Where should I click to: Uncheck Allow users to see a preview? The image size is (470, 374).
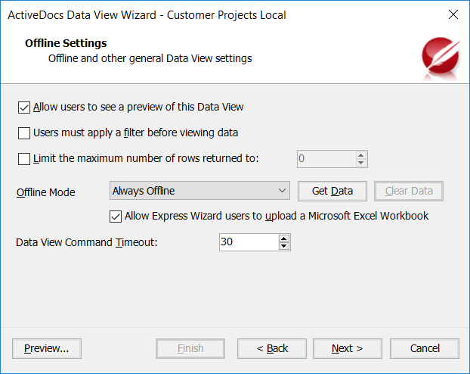click(x=24, y=108)
